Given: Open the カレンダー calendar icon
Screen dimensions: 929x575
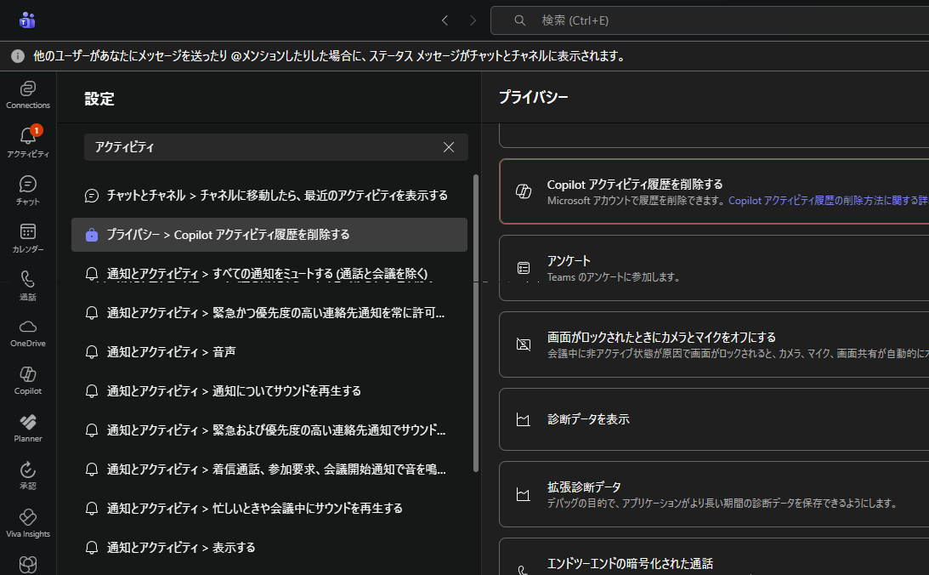Looking at the screenshot, I should [28, 237].
